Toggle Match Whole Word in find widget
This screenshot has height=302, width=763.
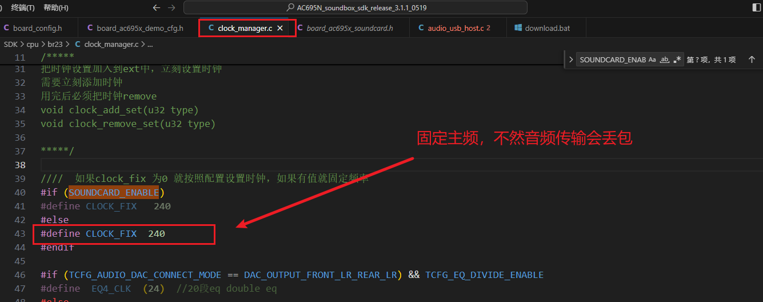coord(664,59)
